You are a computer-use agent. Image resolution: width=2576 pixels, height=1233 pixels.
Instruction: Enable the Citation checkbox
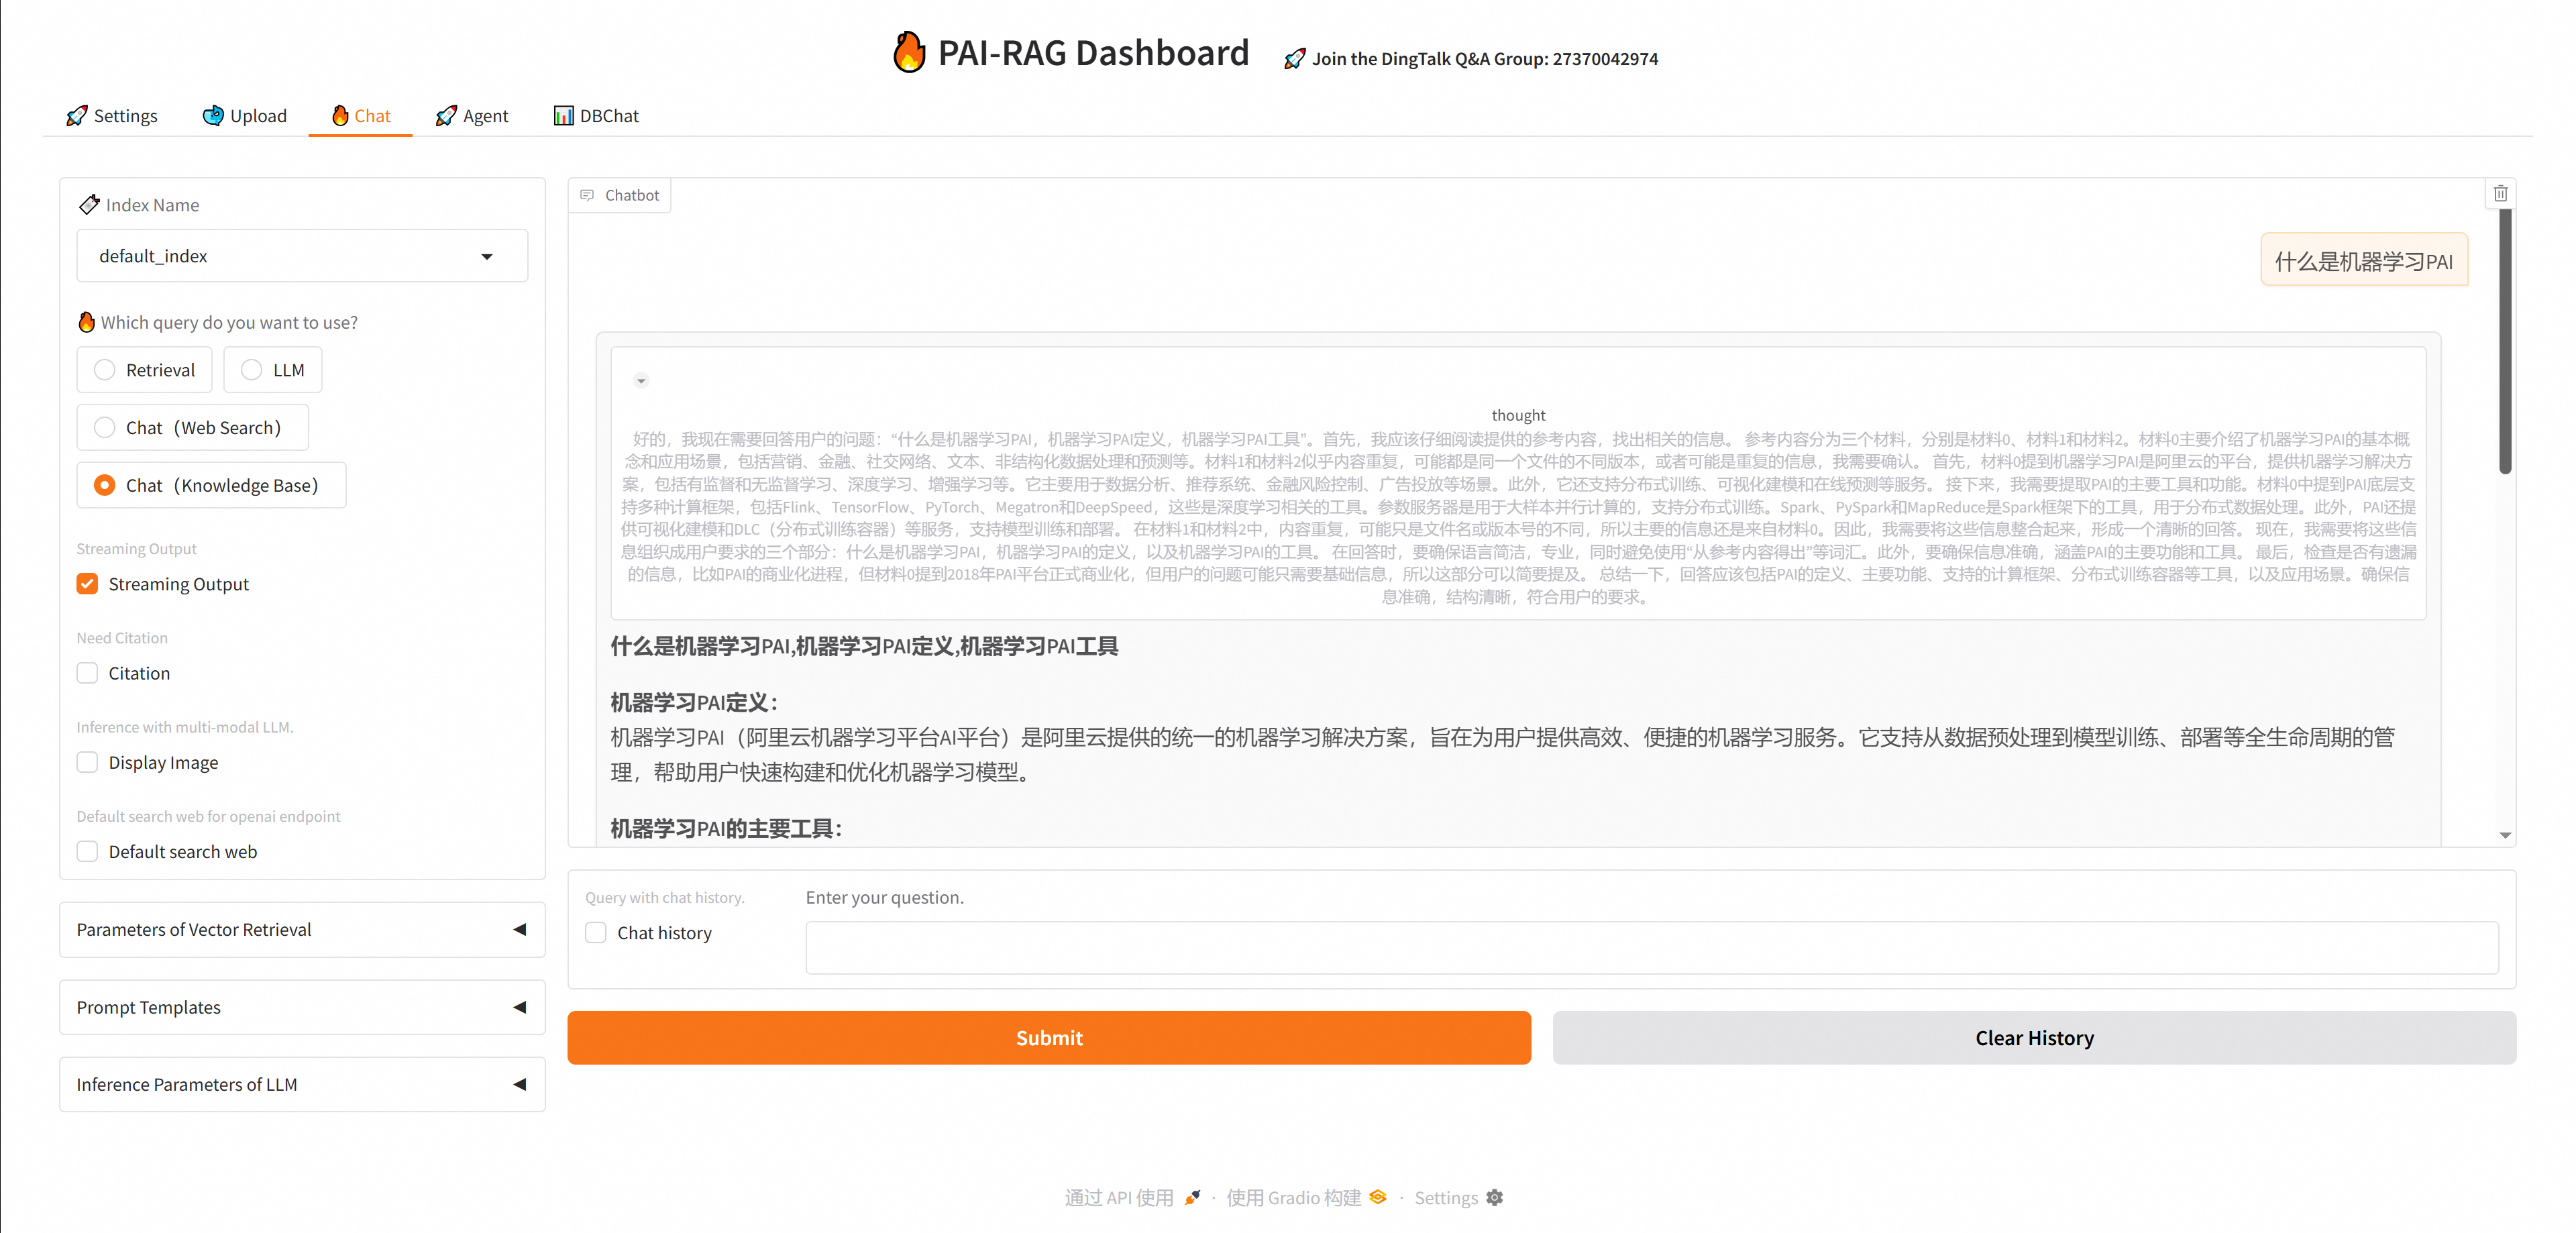coord(88,673)
